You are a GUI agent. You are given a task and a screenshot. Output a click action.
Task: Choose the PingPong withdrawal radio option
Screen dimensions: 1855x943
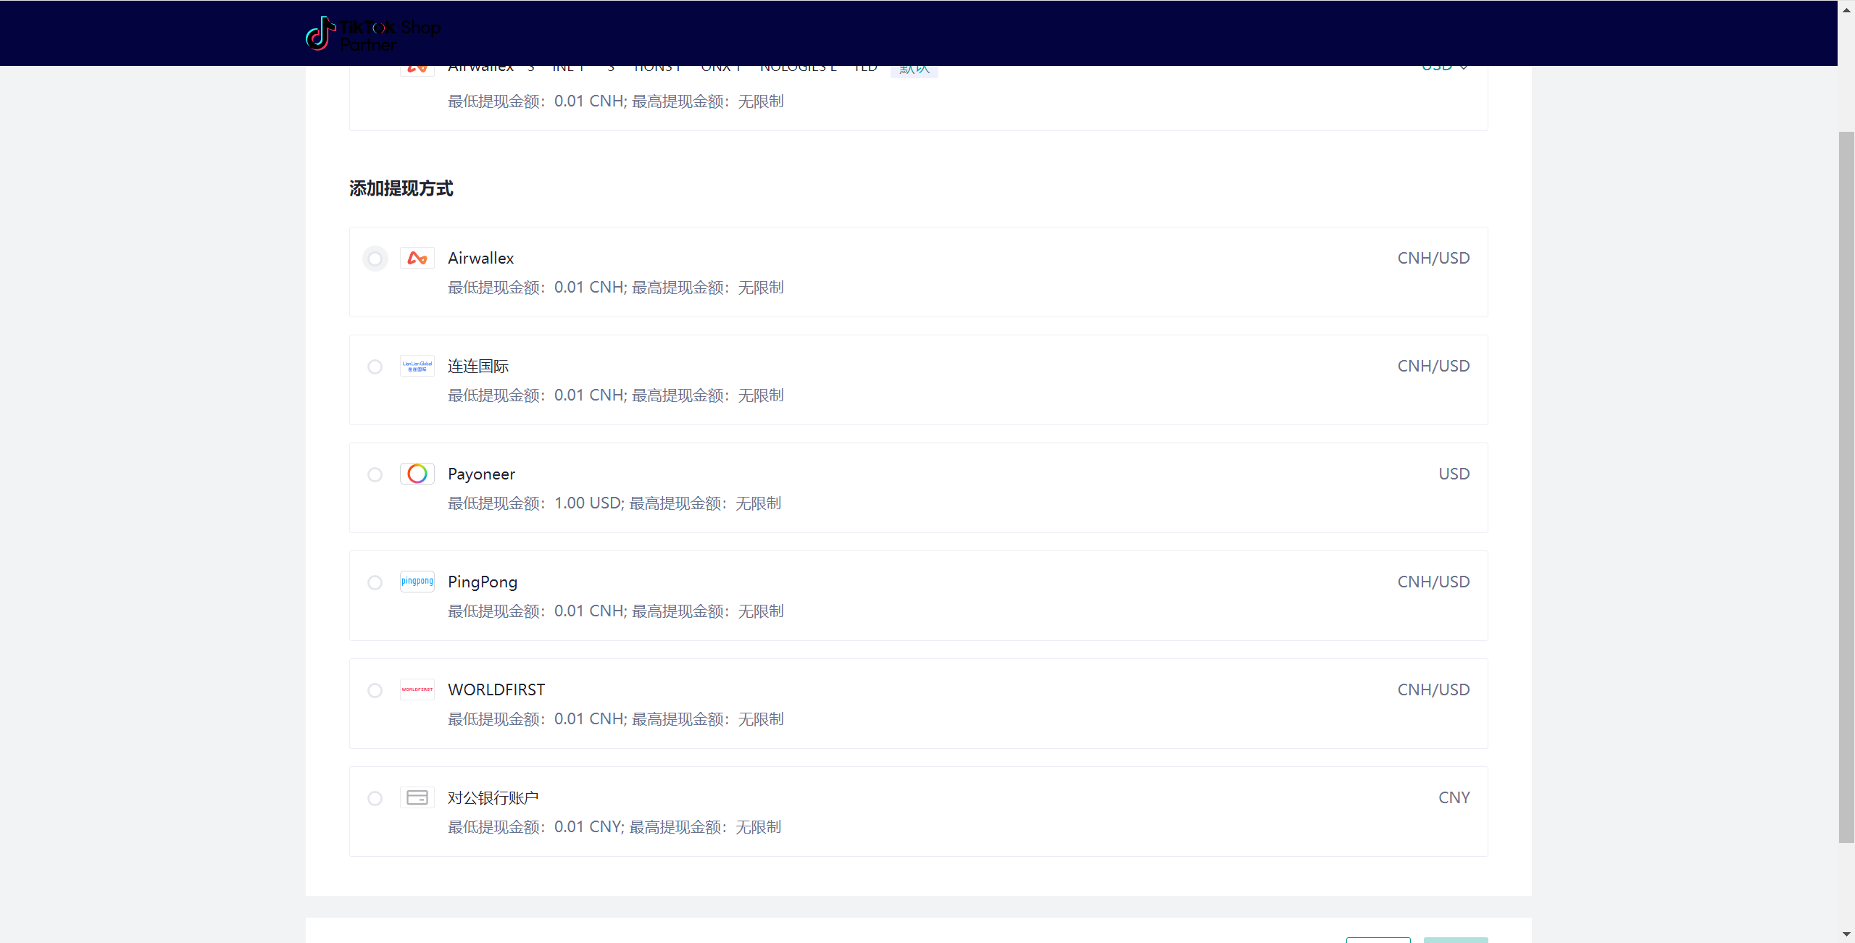pos(375,582)
